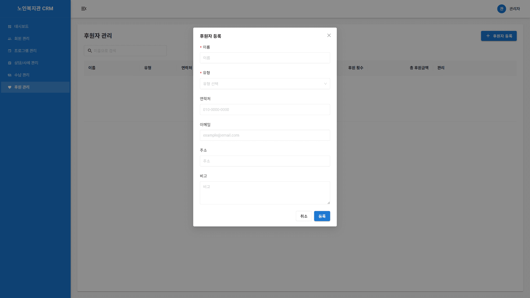Click the 이름 name input field

pyautogui.click(x=265, y=58)
